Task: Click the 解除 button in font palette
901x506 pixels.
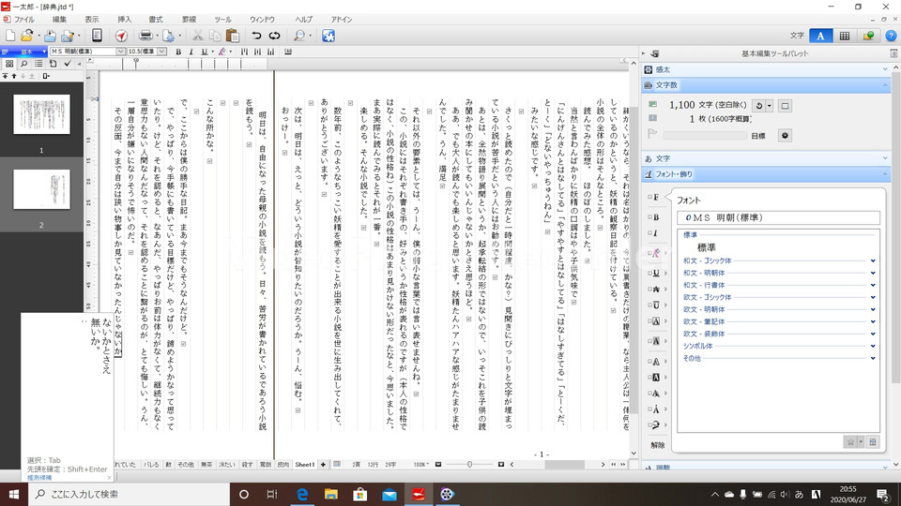Action: click(658, 445)
